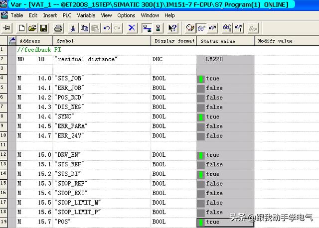Click the Address column header

[34, 41]
